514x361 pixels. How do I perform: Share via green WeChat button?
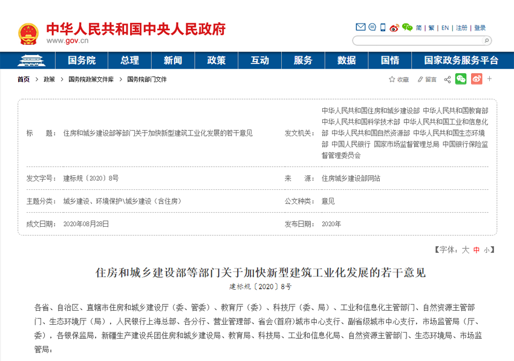[x=461, y=79]
